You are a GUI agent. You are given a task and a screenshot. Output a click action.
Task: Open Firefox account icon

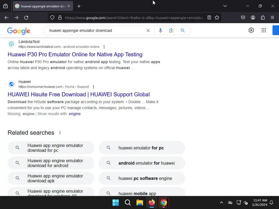(253, 17)
